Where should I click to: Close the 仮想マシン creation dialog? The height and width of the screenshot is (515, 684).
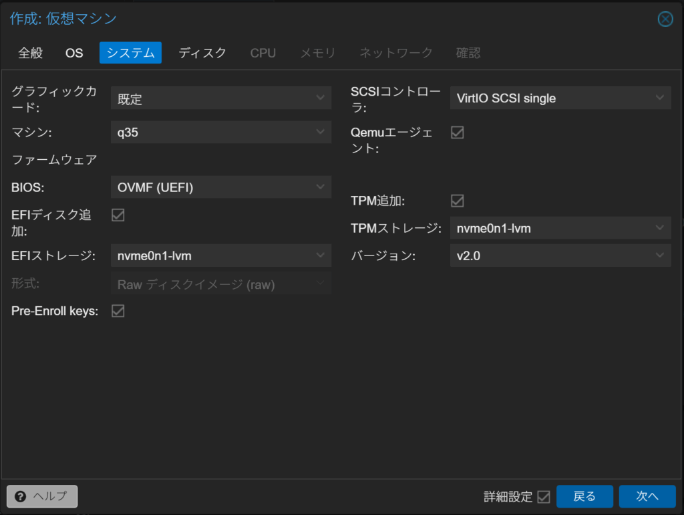[665, 19]
